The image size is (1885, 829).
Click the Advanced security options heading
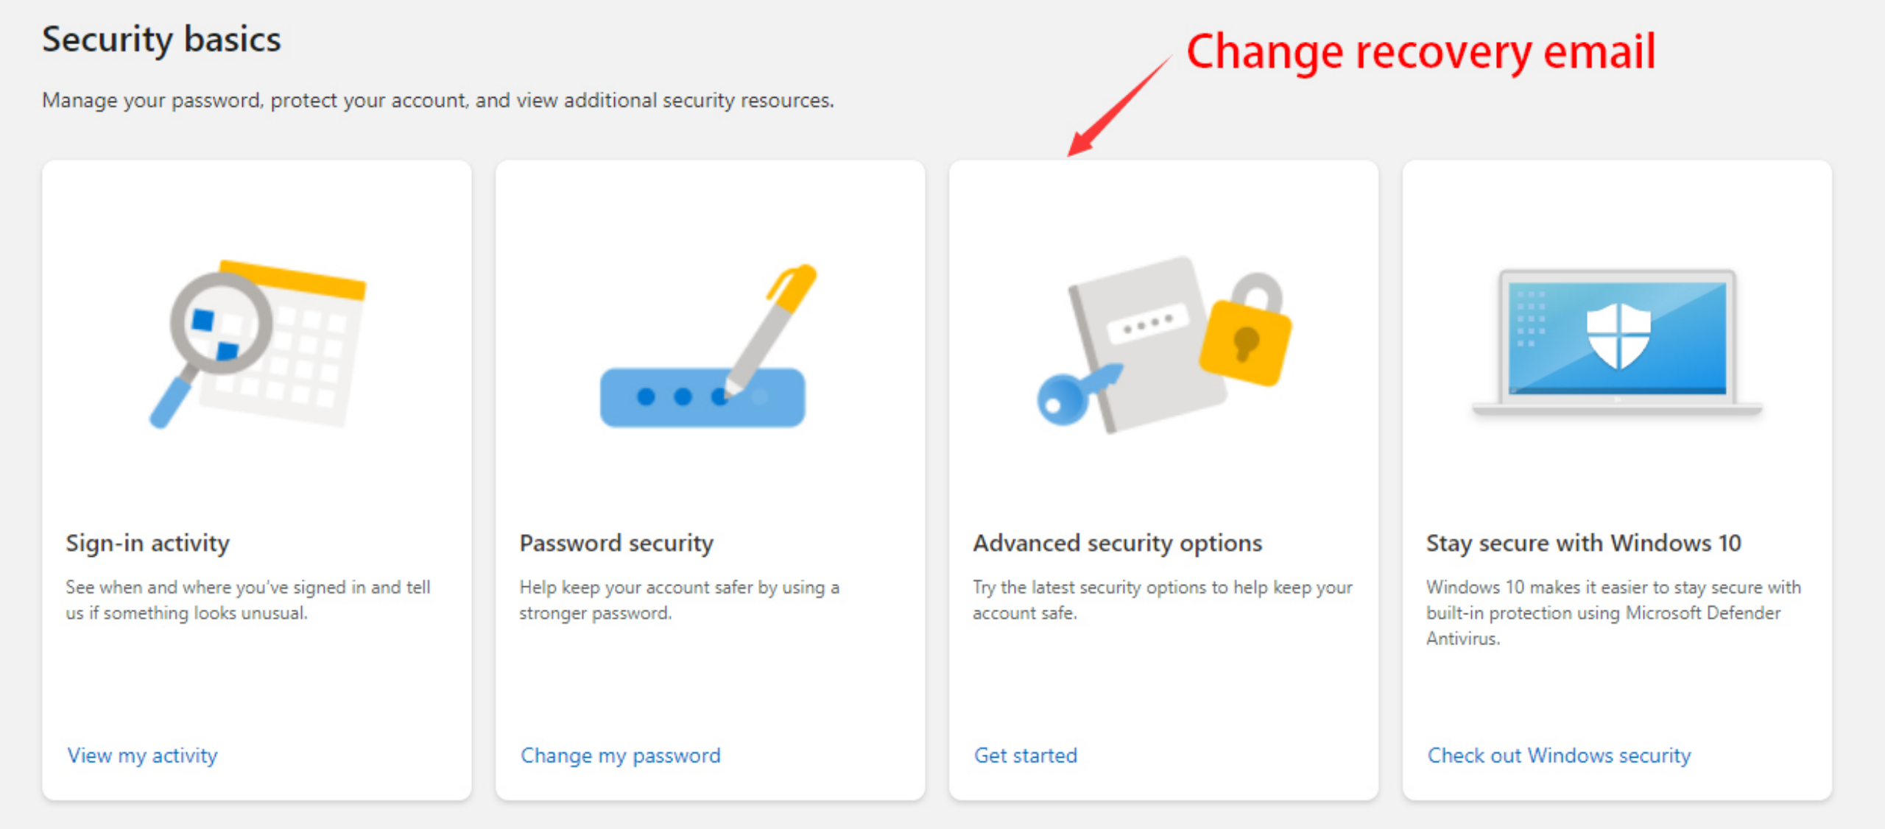coord(1117,543)
